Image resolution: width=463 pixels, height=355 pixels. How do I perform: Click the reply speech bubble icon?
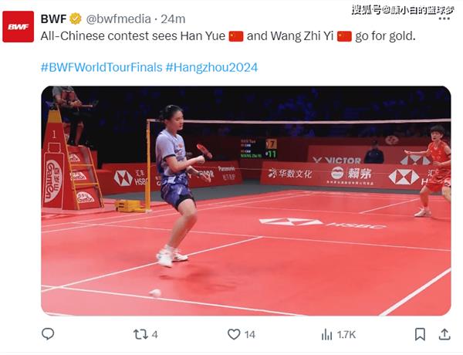tap(48, 334)
